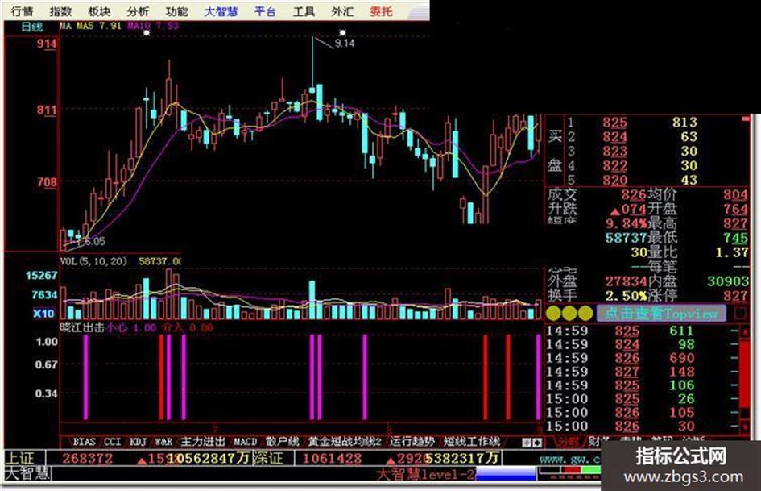761x491 pixels.
Task: Click the first yellow circle icon
Action: pyautogui.click(x=553, y=313)
